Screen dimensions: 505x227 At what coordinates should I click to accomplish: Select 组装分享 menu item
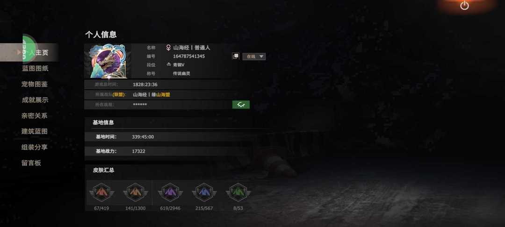pyautogui.click(x=35, y=147)
